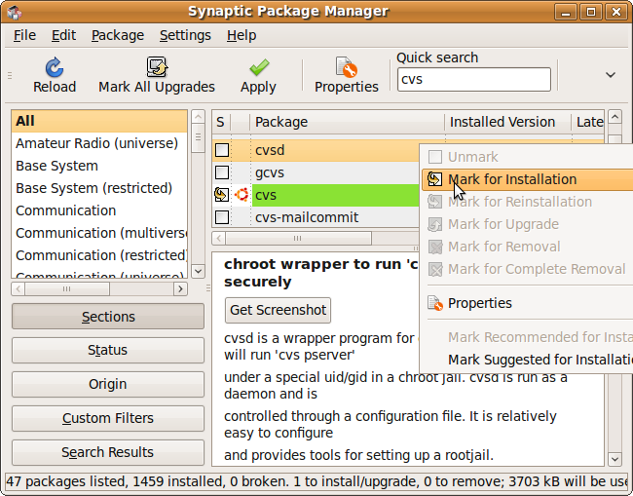Select Amateur Radio (universe) section
The image size is (633, 496).
99,143
